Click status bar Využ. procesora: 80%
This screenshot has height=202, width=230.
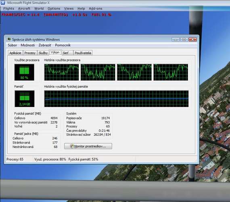click(50, 159)
